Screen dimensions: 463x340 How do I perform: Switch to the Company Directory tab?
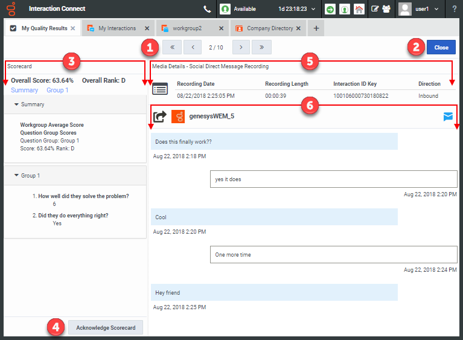[x=269, y=28]
